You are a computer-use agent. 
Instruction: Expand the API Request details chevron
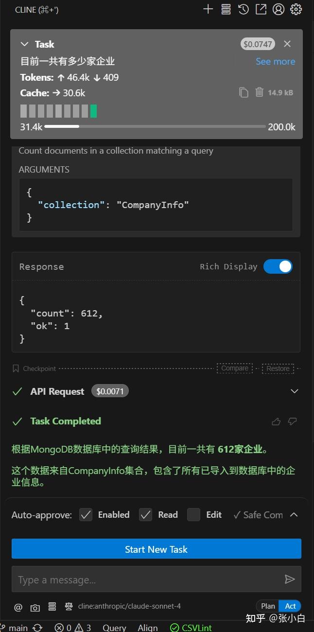point(294,391)
